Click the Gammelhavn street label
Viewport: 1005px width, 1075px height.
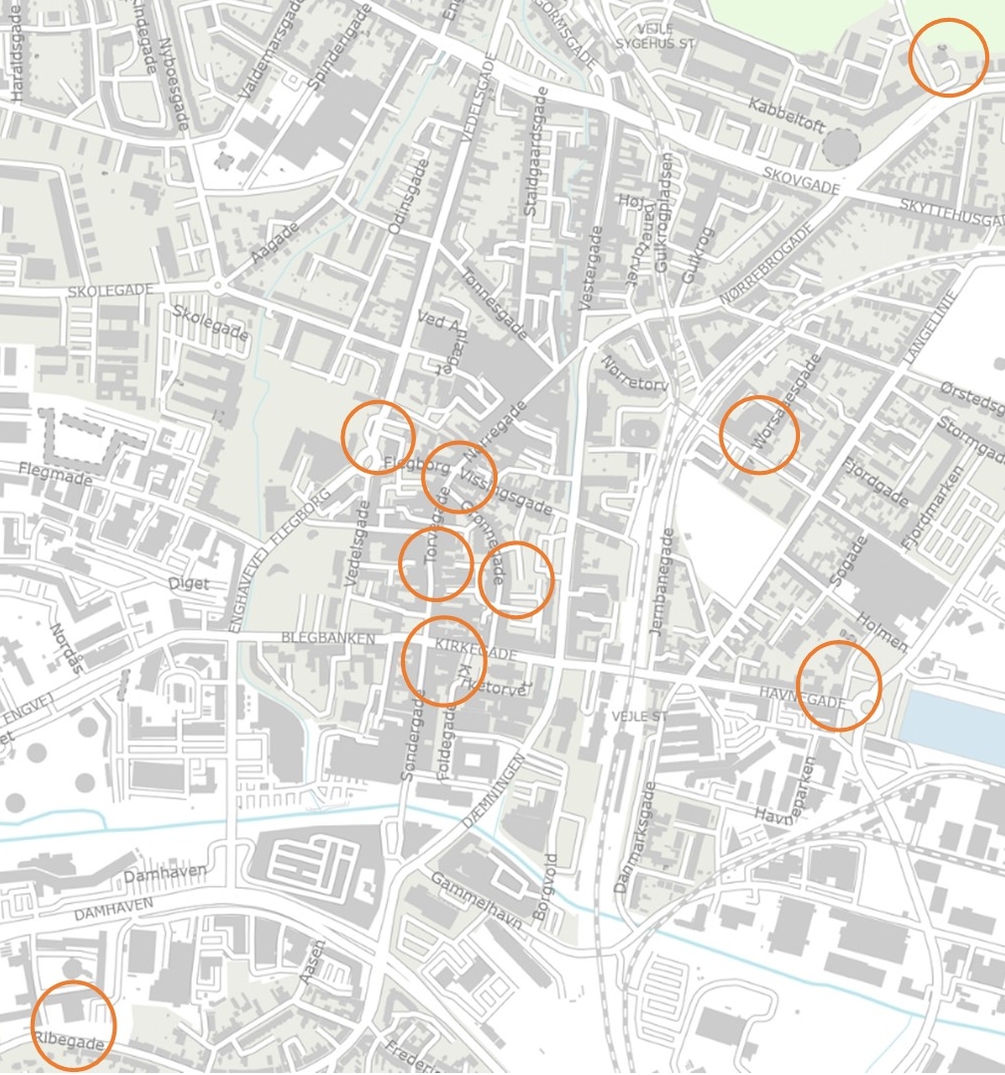(x=478, y=900)
